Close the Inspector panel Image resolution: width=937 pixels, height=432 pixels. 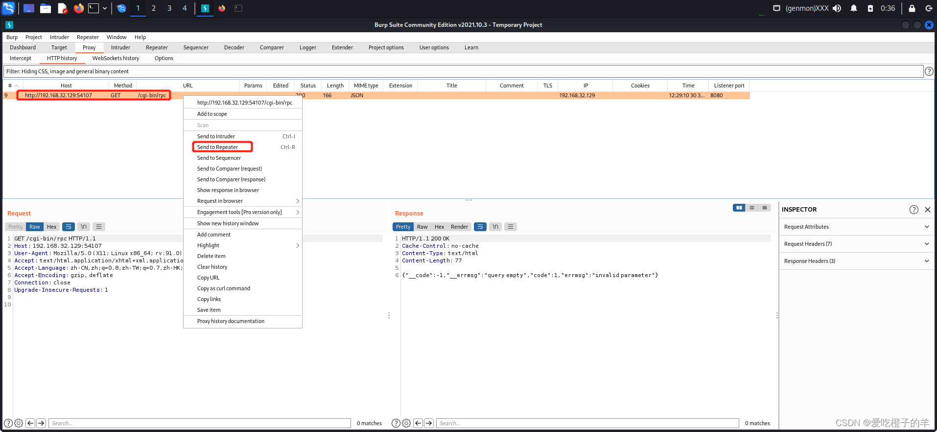(x=928, y=210)
